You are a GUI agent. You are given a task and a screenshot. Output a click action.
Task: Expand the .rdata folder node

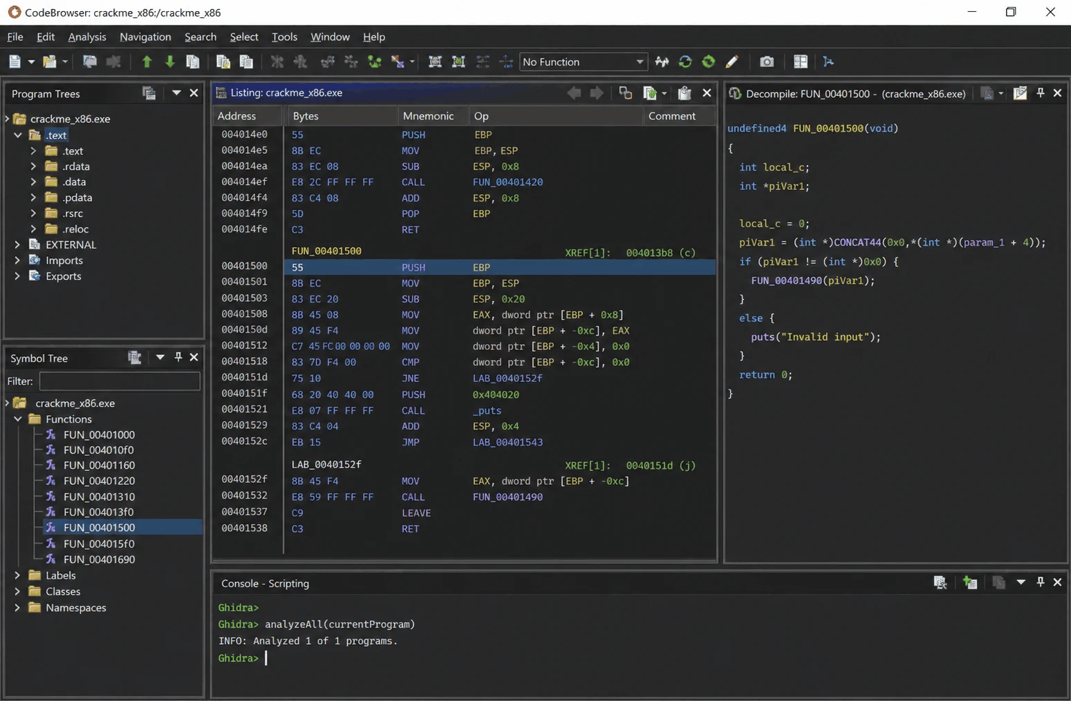point(33,166)
